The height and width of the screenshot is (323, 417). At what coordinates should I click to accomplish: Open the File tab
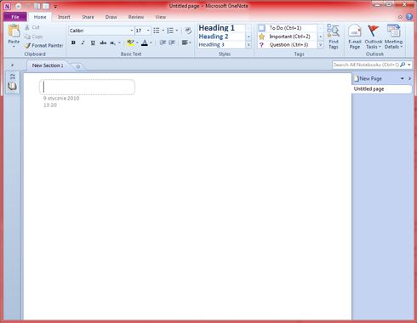15,17
